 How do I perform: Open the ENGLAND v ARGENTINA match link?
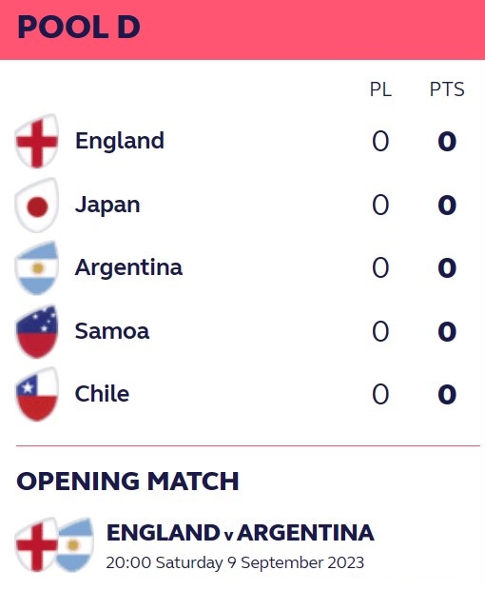(x=241, y=533)
